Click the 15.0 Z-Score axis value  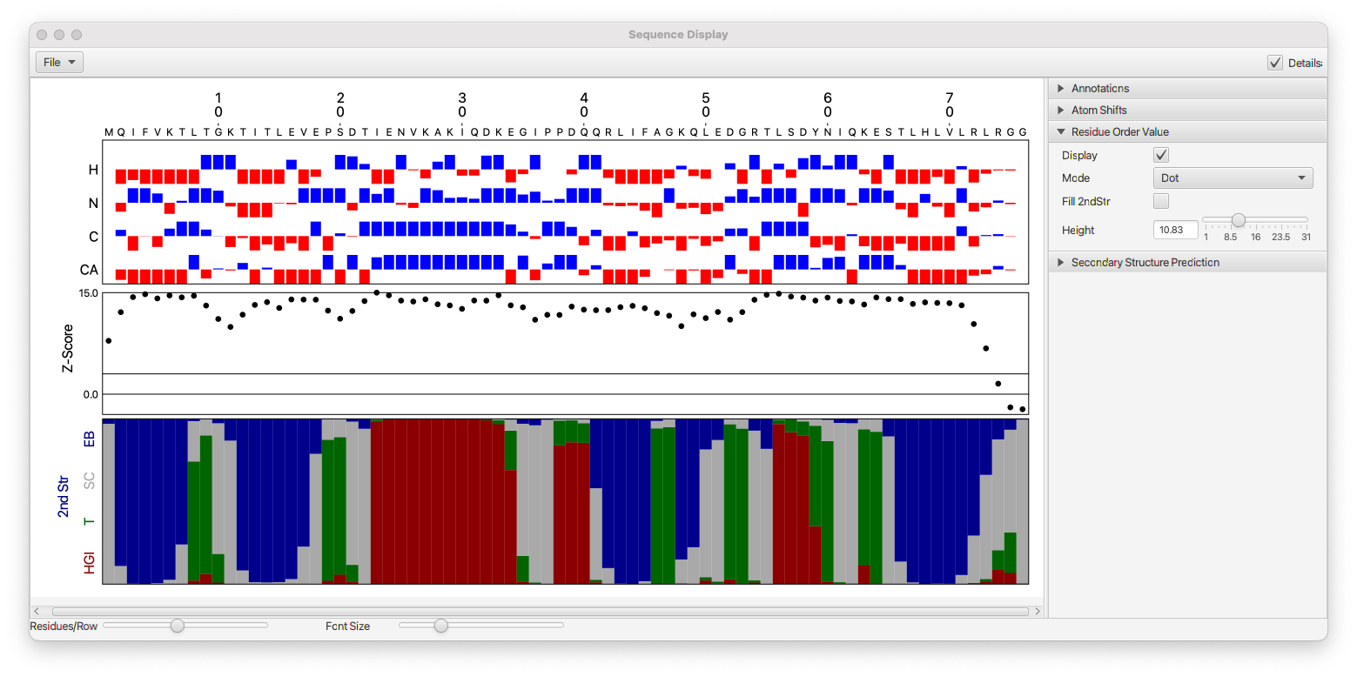[88, 293]
